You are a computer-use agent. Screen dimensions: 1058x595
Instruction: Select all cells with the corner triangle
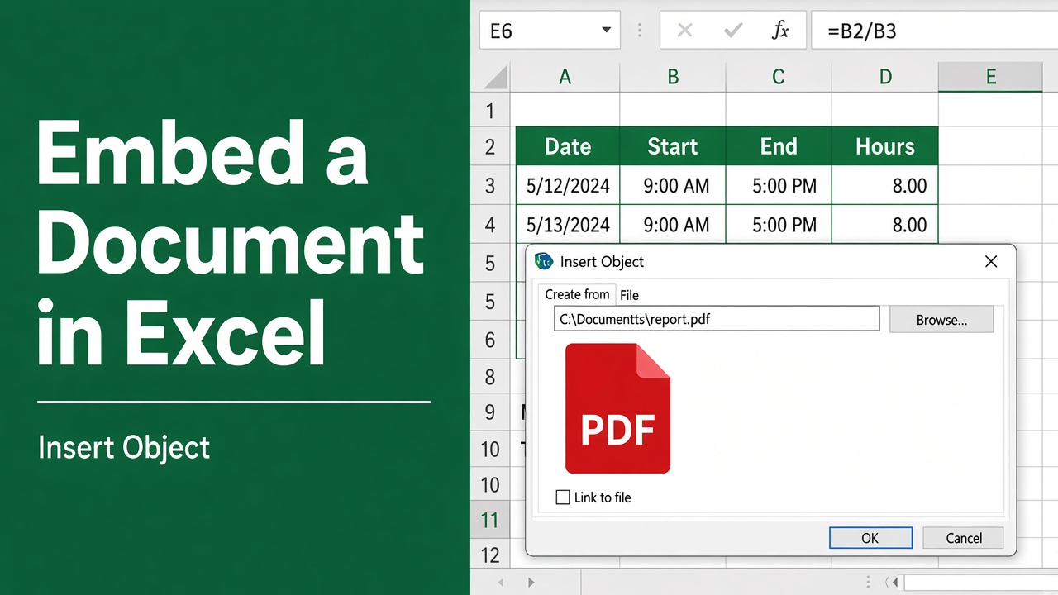point(494,77)
